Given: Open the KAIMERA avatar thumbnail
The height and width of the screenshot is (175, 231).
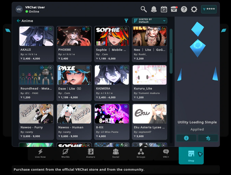Looking at the screenshot, I should coord(112,75).
